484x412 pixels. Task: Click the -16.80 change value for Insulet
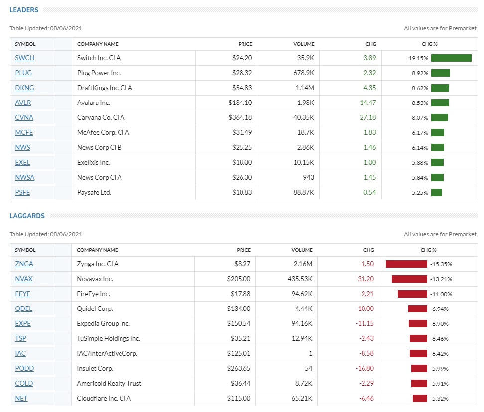(364, 369)
